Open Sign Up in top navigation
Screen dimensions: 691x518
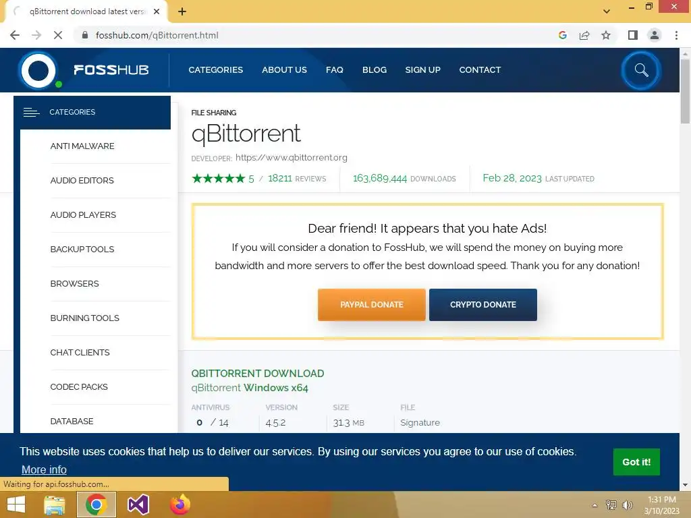(x=422, y=69)
